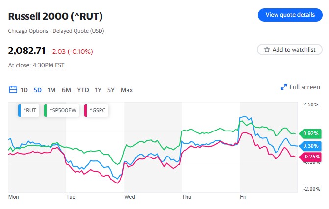Viewport: 329px width, 209px height.
Task: Click the View quote details button
Action: point(290,15)
